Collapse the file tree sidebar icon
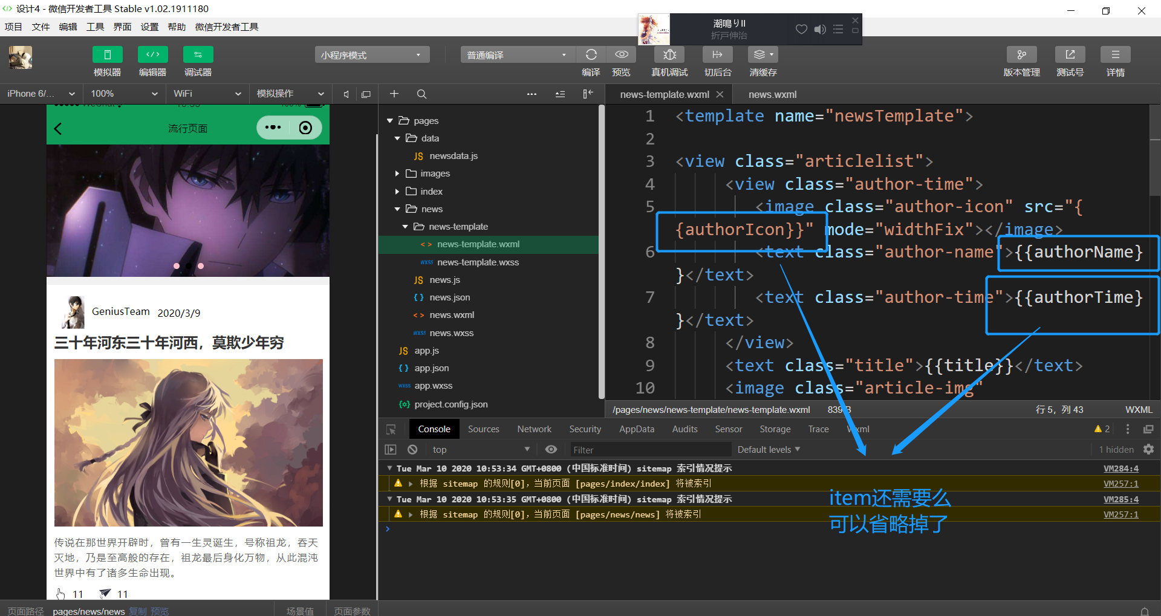This screenshot has height=616, width=1161. 588,94
